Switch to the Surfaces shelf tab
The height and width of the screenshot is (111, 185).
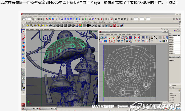click(x=39, y=22)
